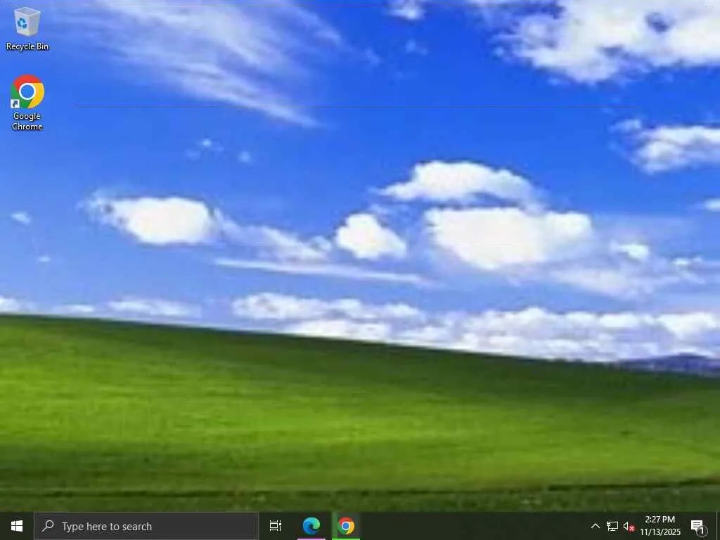
Task: Click the 'Type here to search' box
Action: pyautogui.click(x=146, y=526)
